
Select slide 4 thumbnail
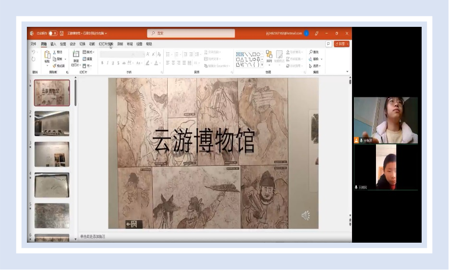coord(52,185)
